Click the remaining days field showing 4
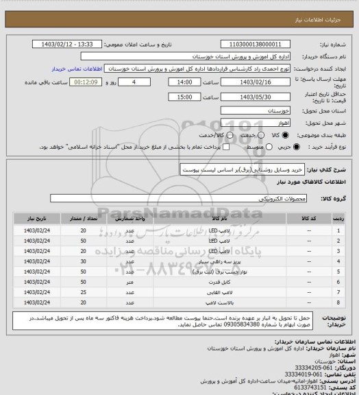 click(134, 82)
